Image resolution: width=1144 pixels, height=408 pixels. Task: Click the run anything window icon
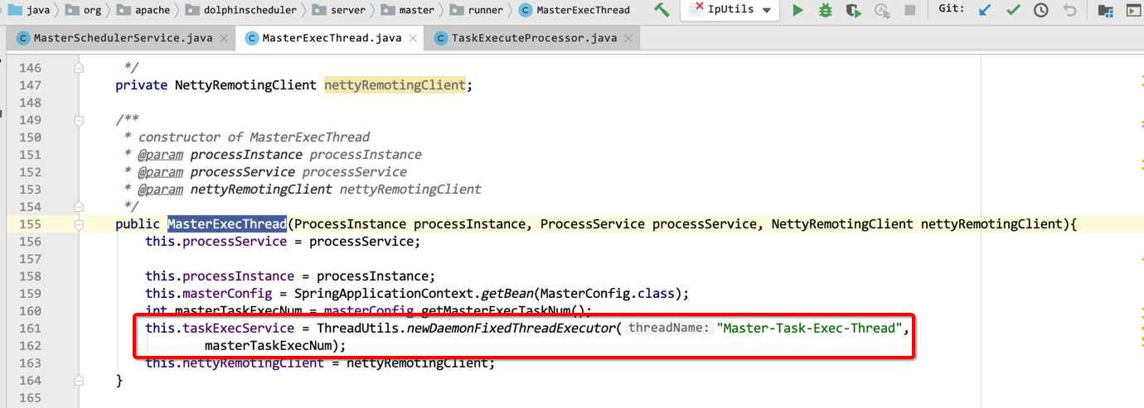[x=1133, y=11]
